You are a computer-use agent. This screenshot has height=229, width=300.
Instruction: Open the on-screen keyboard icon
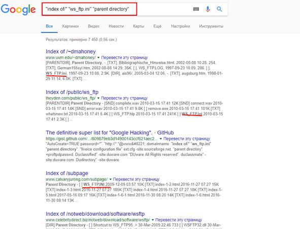[196, 9]
